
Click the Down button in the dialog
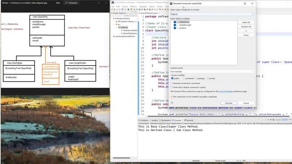pos(246,35)
